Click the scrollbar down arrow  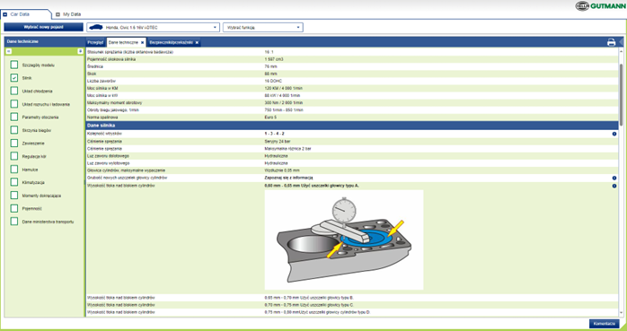[x=622, y=313]
